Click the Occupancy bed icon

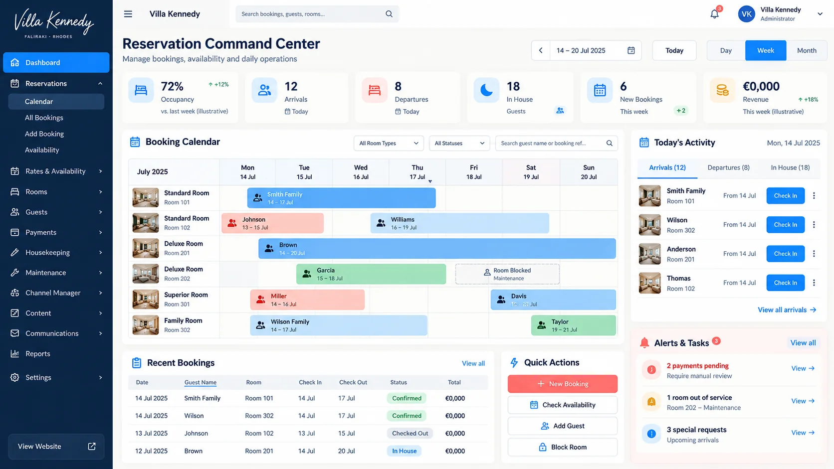[141, 90]
